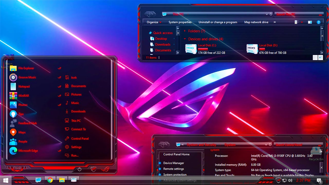Screen dimensions: 329x185
Task: Click the Search This PC field
Action: pos(299,14)
